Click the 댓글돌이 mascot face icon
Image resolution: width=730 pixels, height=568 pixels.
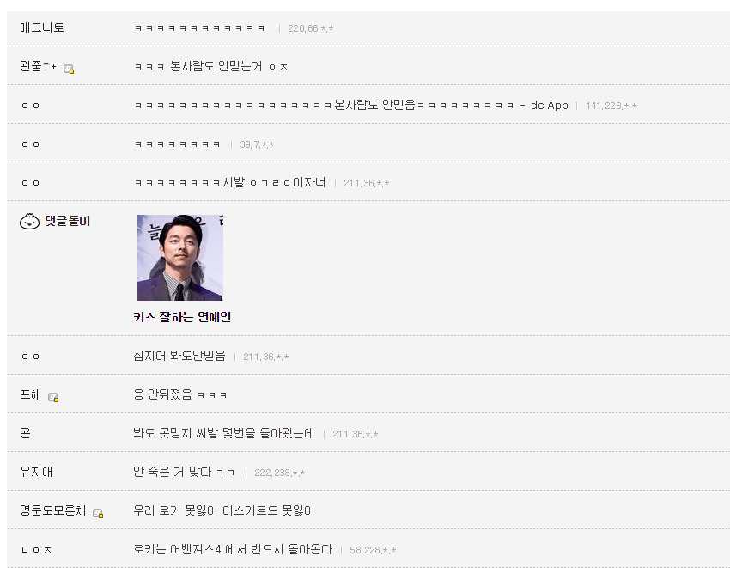pyautogui.click(x=29, y=221)
